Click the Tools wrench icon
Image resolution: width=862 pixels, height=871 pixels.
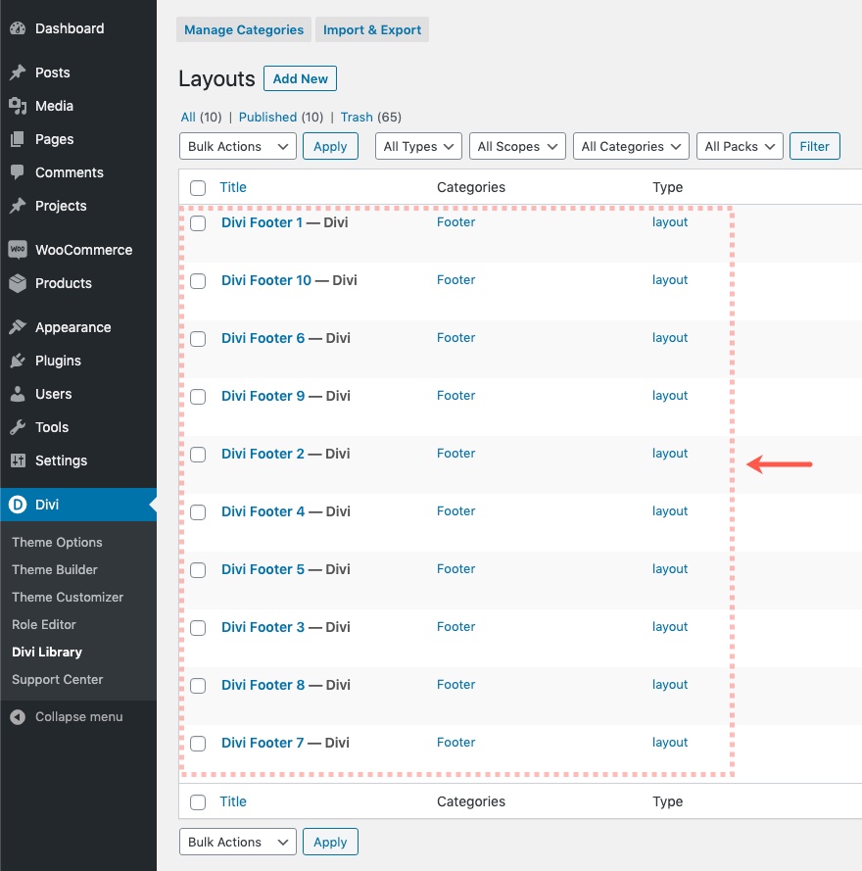pos(18,427)
